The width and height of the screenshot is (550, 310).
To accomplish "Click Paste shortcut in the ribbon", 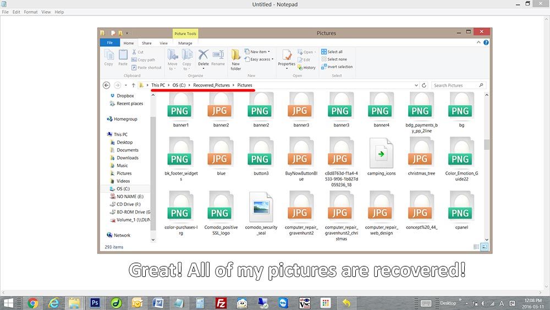I will [147, 67].
